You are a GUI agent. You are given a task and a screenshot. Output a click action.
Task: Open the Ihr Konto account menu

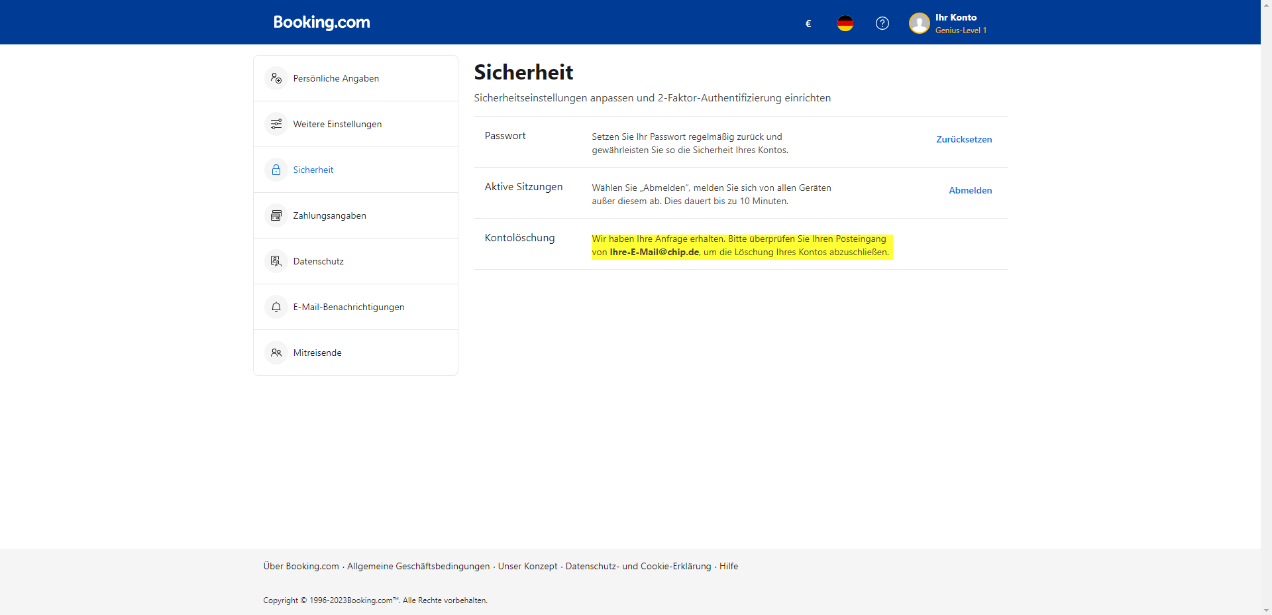point(947,23)
